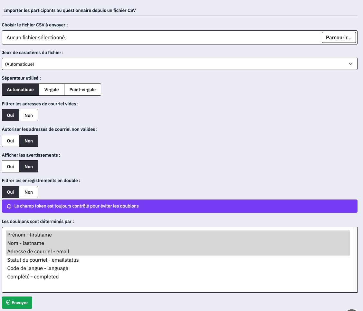Select Statut du courriel - emailstatus entry
The height and width of the screenshot is (311, 363).
(43, 260)
